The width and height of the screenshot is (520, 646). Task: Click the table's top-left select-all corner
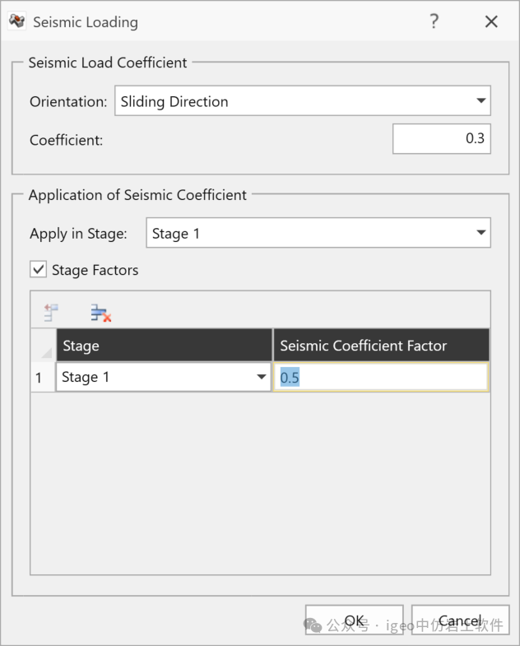point(43,346)
